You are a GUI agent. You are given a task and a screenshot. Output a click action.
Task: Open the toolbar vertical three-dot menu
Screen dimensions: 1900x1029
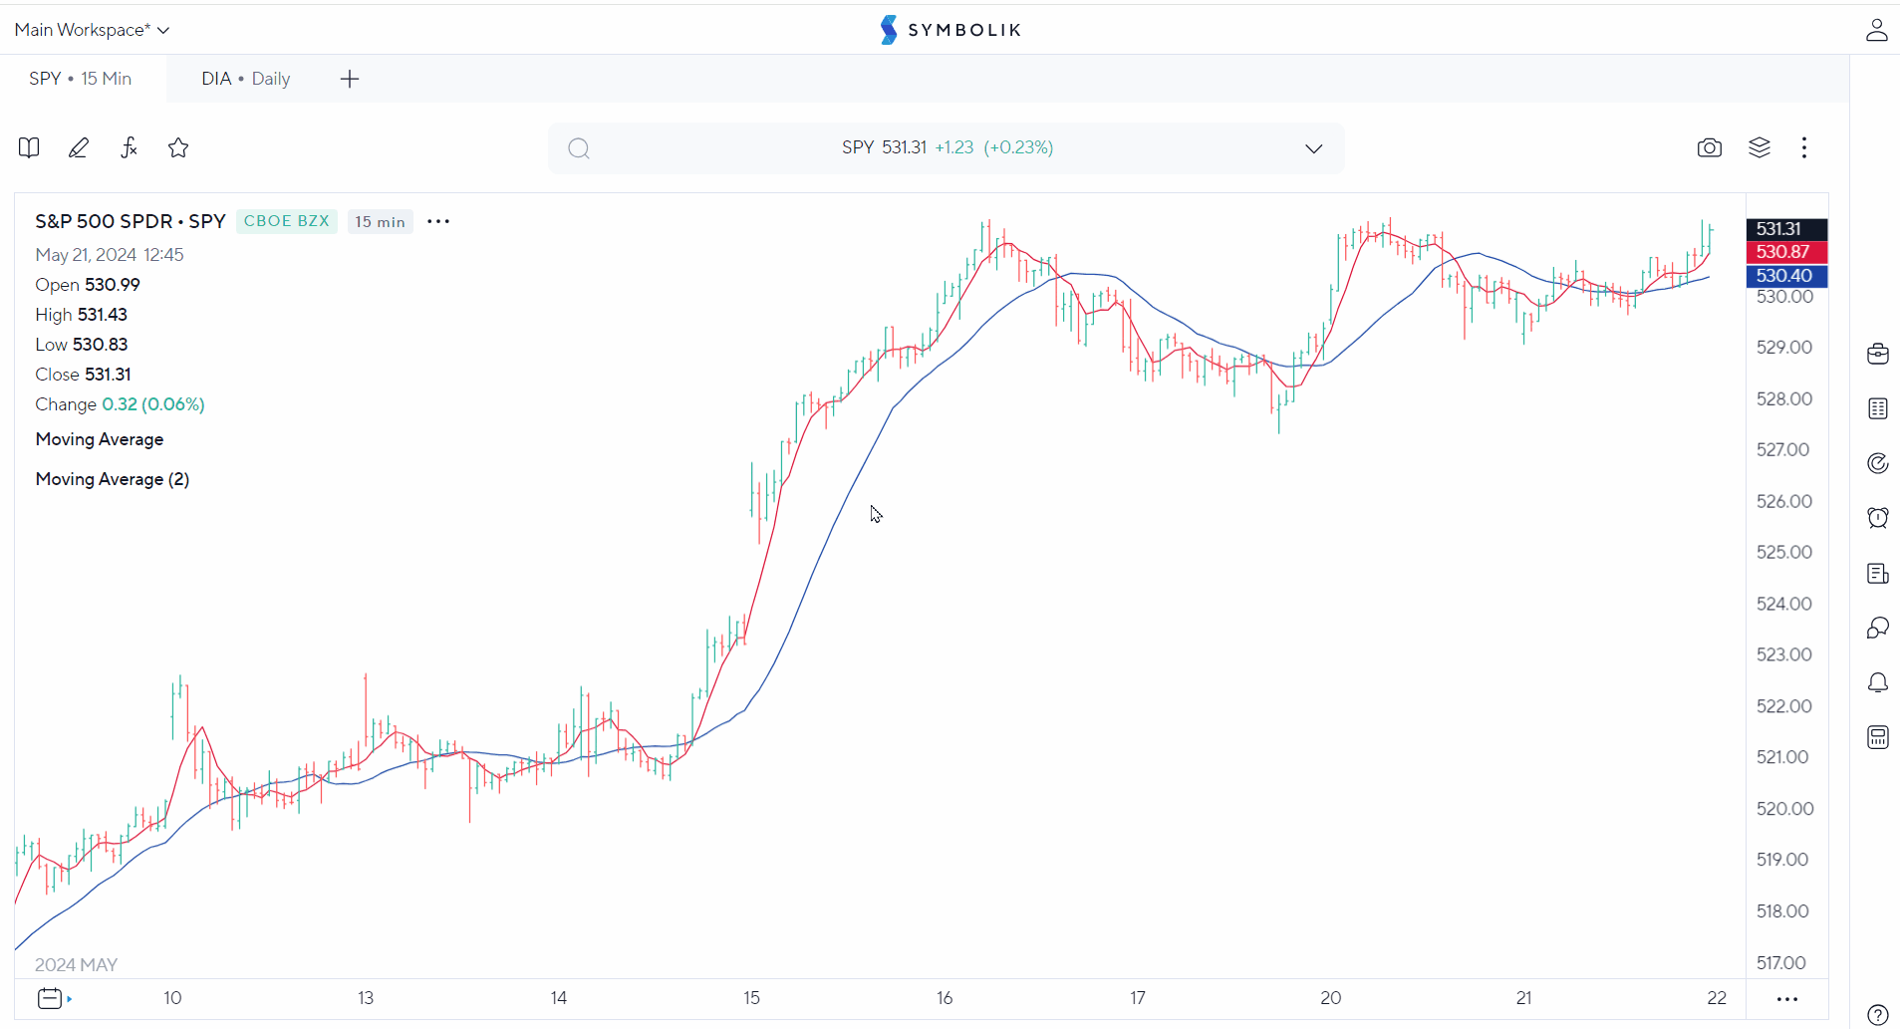click(x=1804, y=148)
